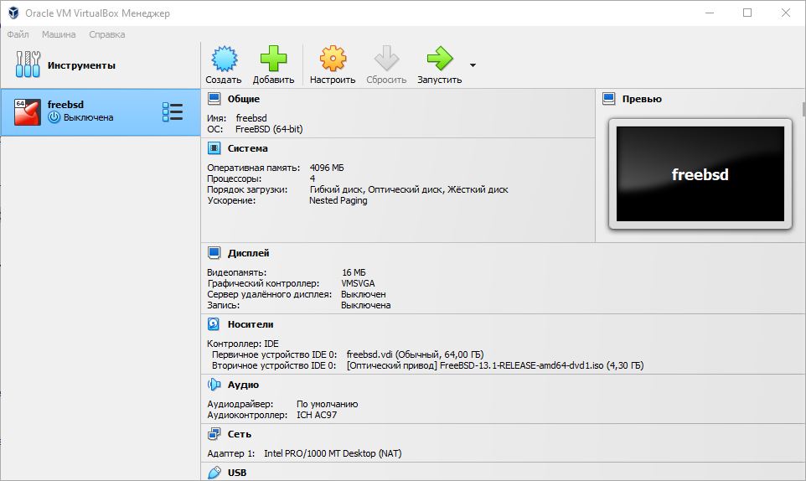Image resolution: width=806 pixels, height=481 pixels.
Task: Click the По умолчанию audio driver value
Action: (328, 404)
